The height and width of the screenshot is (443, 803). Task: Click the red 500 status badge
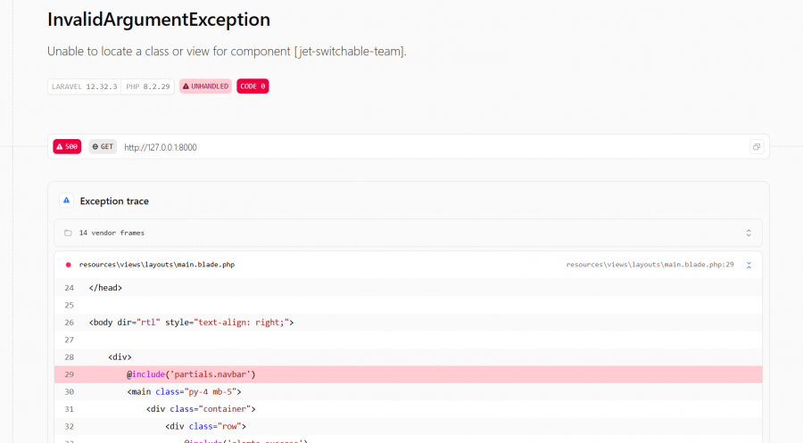click(x=67, y=147)
